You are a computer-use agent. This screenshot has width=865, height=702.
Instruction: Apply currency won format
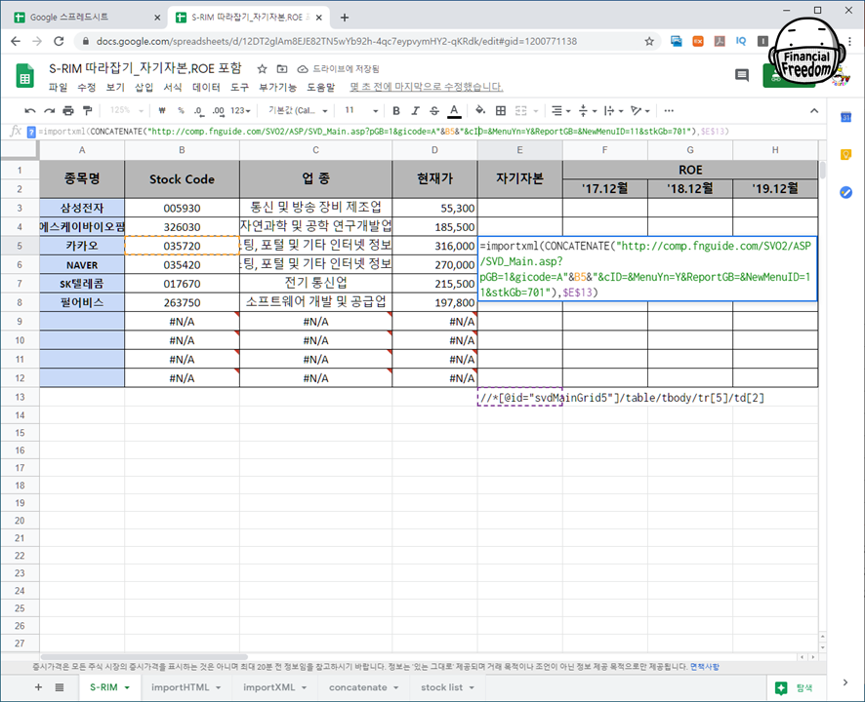coord(162,111)
